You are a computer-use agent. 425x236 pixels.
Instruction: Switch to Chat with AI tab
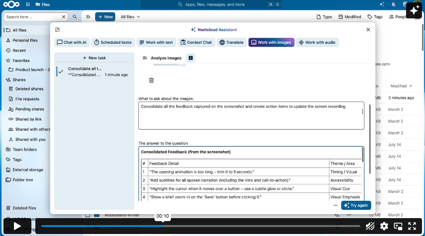tap(72, 42)
